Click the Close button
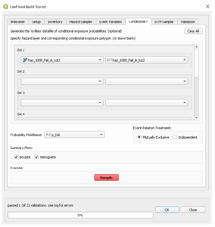Viewport: 215px width, 227px height. (x=193, y=210)
